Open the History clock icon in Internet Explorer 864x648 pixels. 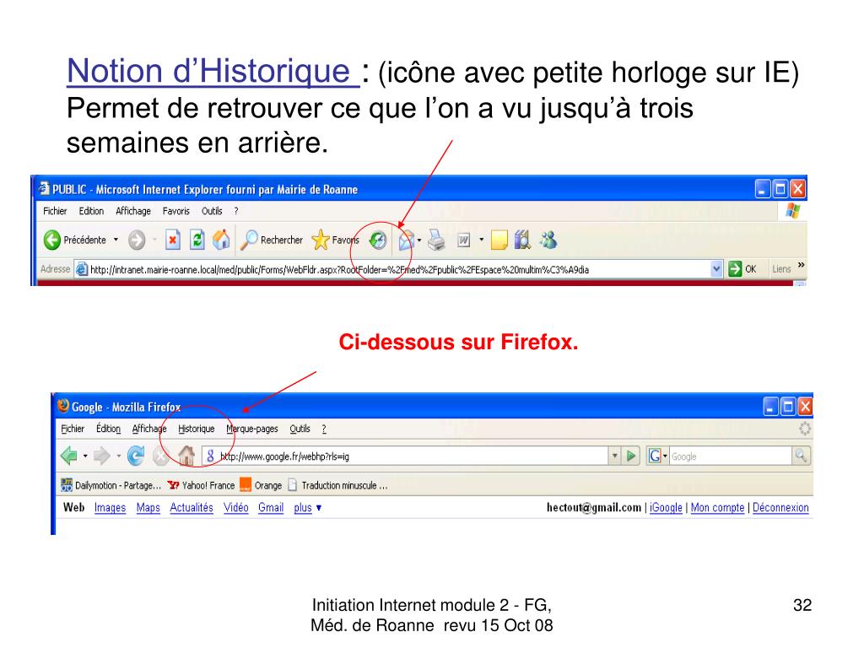[x=378, y=240]
